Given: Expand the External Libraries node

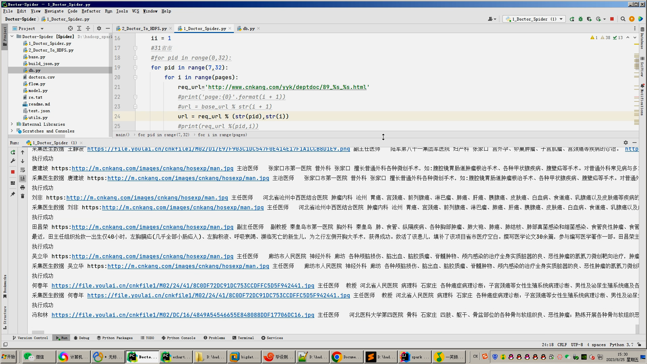Looking at the screenshot, I should click(x=12, y=124).
